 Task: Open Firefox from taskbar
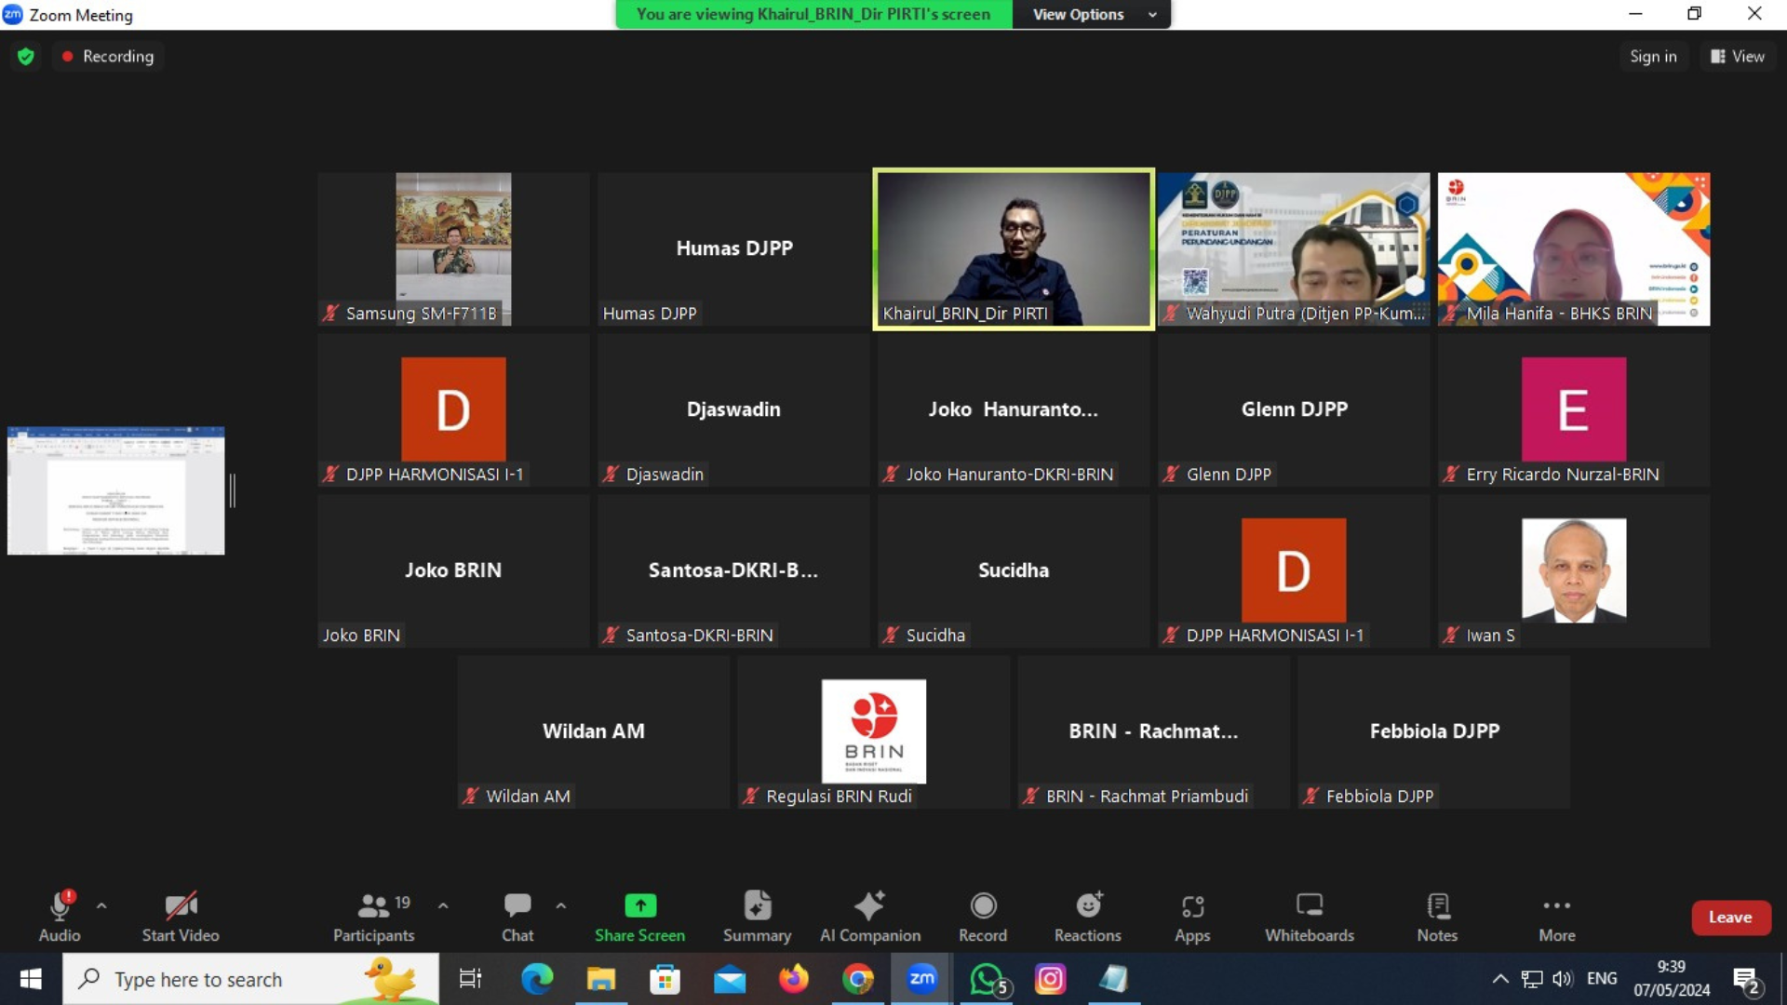(794, 979)
